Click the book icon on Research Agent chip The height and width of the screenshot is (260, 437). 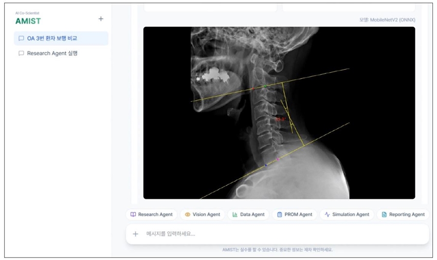coord(133,214)
